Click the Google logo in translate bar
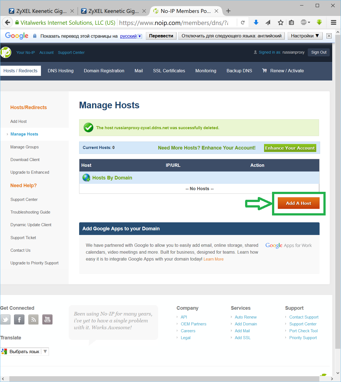The image size is (341, 382). [17, 36]
